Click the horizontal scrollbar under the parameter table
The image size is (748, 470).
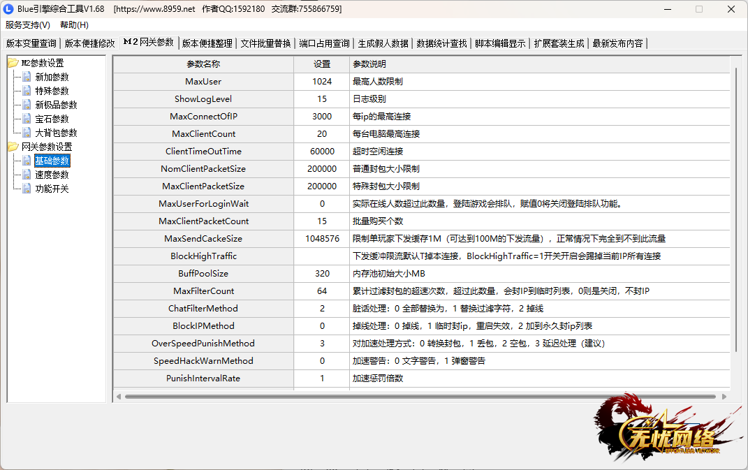coord(419,396)
